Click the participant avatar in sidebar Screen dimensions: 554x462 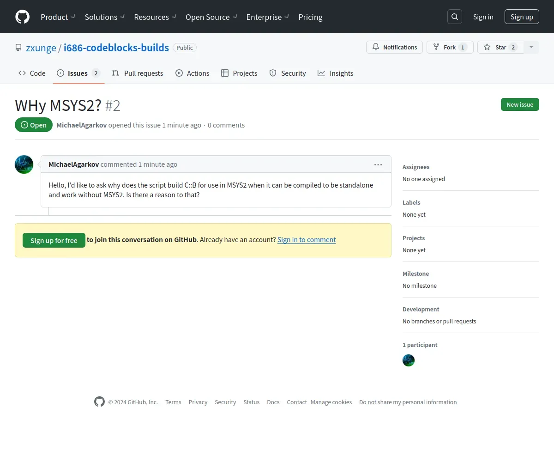pyautogui.click(x=409, y=360)
